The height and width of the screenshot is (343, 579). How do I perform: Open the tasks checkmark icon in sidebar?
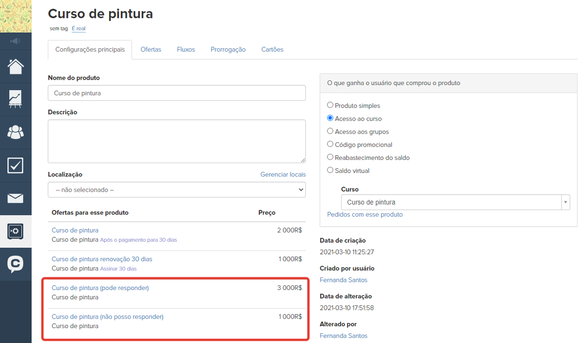pos(15,165)
